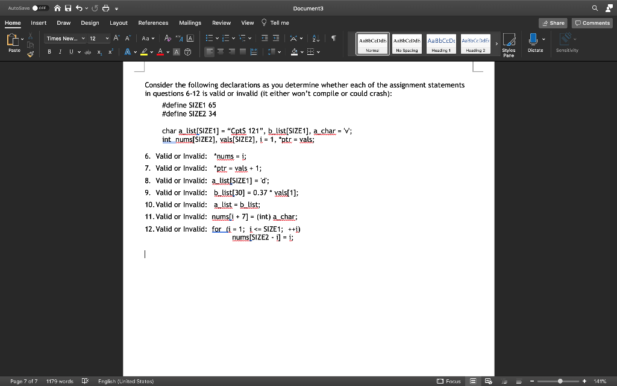Open the Format Painter
Screen dimensions: 617x386
30,54
